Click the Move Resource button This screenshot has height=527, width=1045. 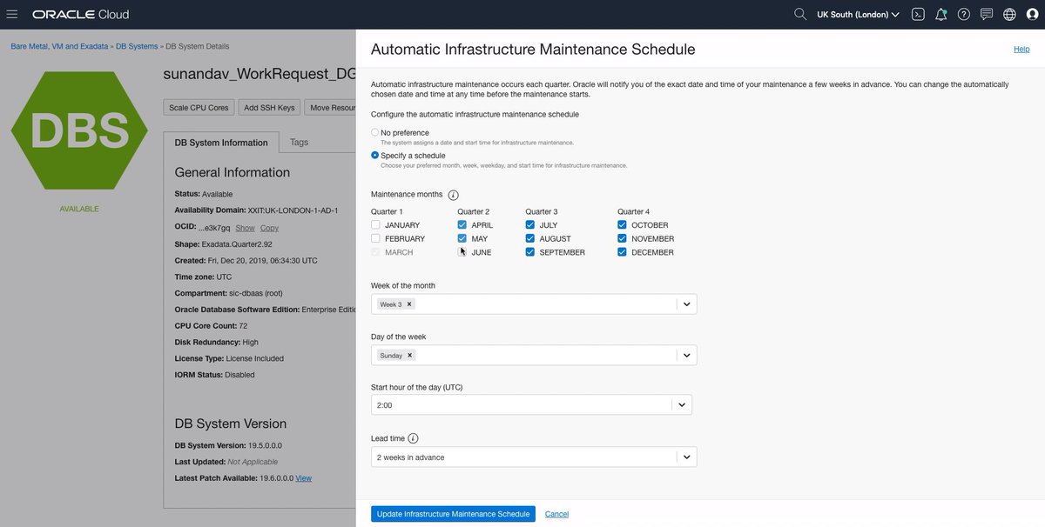pos(331,108)
